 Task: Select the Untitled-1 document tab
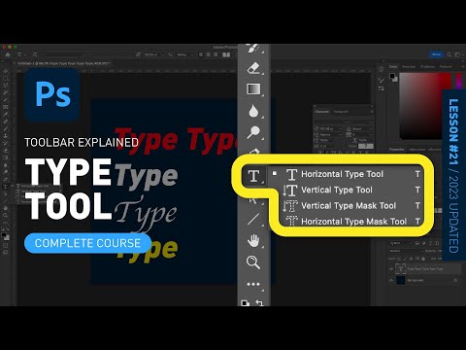(x=63, y=63)
